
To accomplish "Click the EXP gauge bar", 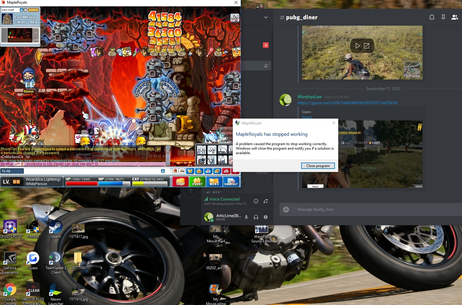I will pos(149,183).
